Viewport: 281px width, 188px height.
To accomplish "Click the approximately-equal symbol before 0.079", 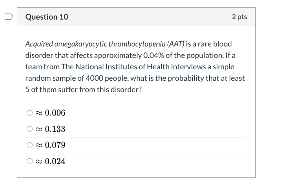I will [x=39, y=145].
